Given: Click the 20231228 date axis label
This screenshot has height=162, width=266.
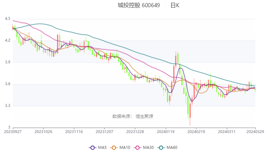Looking at the screenshot, I should (135, 132).
